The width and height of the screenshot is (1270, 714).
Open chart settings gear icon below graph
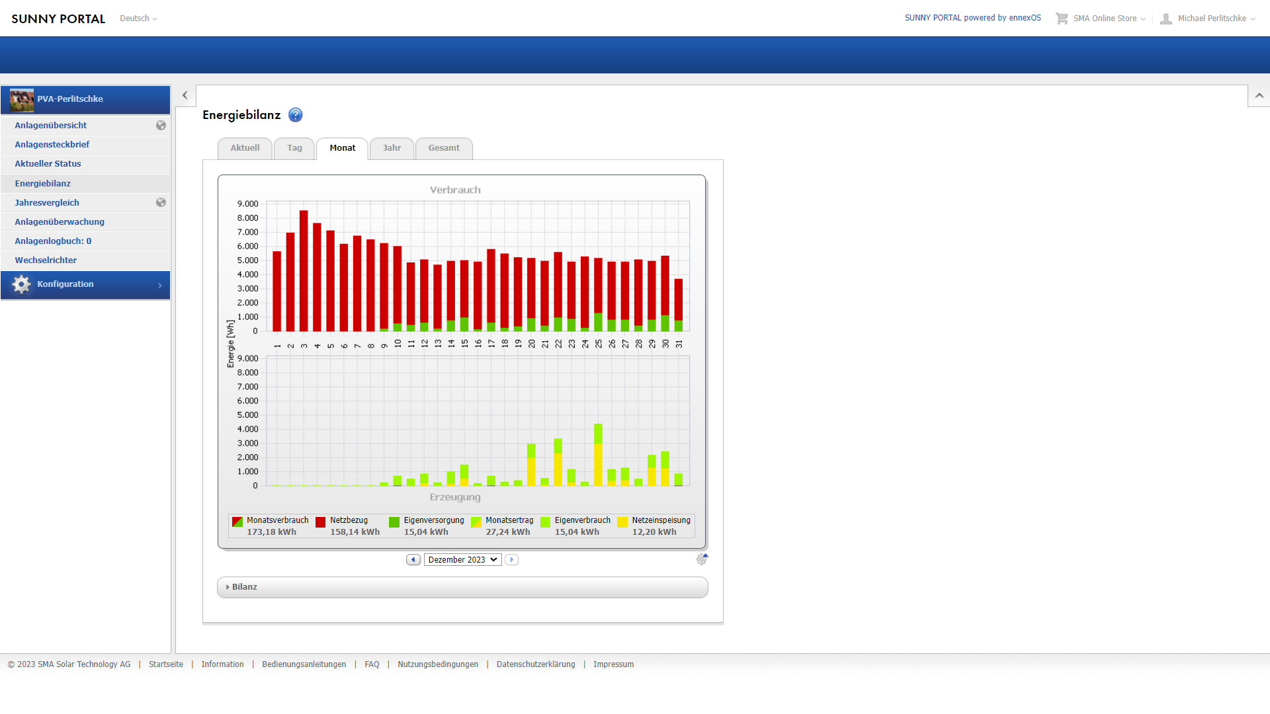(702, 559)
